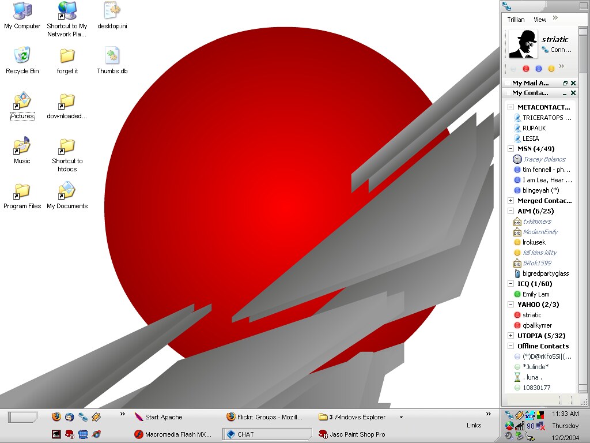590x443 pixels.
Task: Open the Windows Explorer group dropdown arrow
Action: (x=401, y=417)
